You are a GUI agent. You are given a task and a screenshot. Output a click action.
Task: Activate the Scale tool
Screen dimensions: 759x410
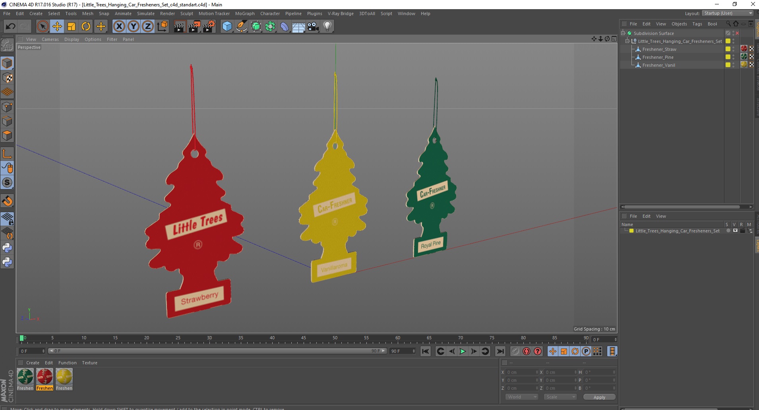click(x=72, y=27)
